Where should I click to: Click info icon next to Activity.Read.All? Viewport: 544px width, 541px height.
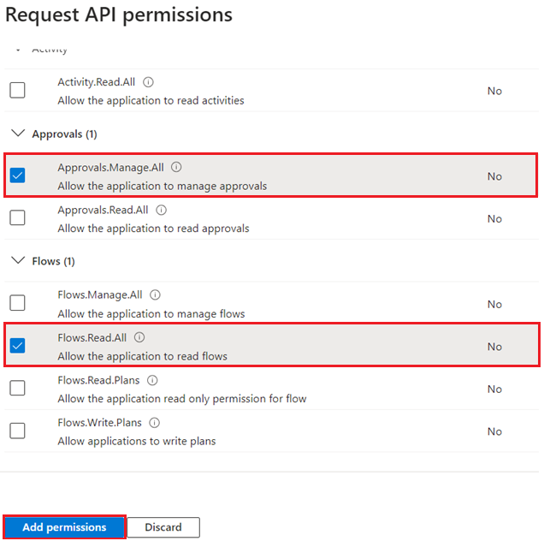[148, 83]
